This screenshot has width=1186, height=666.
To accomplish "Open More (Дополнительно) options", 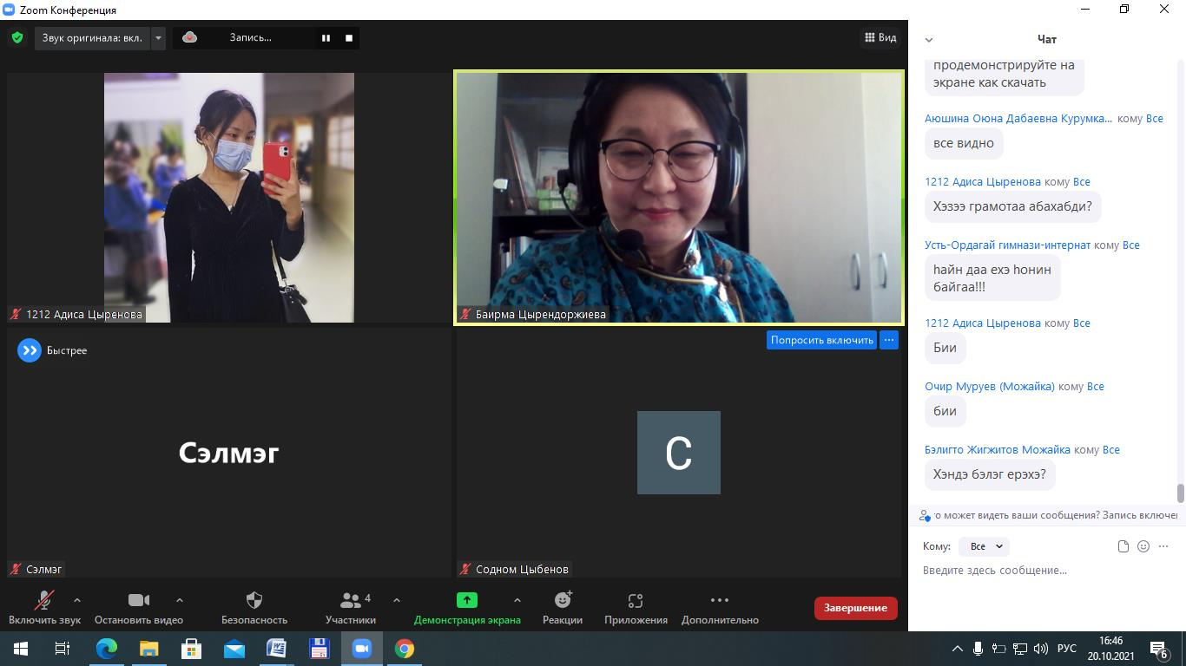I will click(x=720, y=607).
